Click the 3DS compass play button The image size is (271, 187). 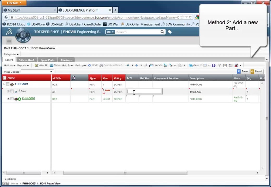tap(23, 35)
